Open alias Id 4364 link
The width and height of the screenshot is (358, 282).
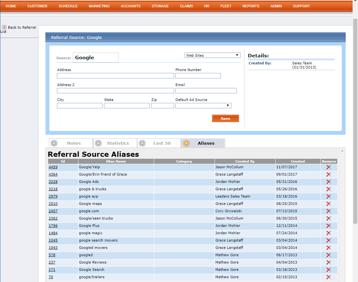53,175
